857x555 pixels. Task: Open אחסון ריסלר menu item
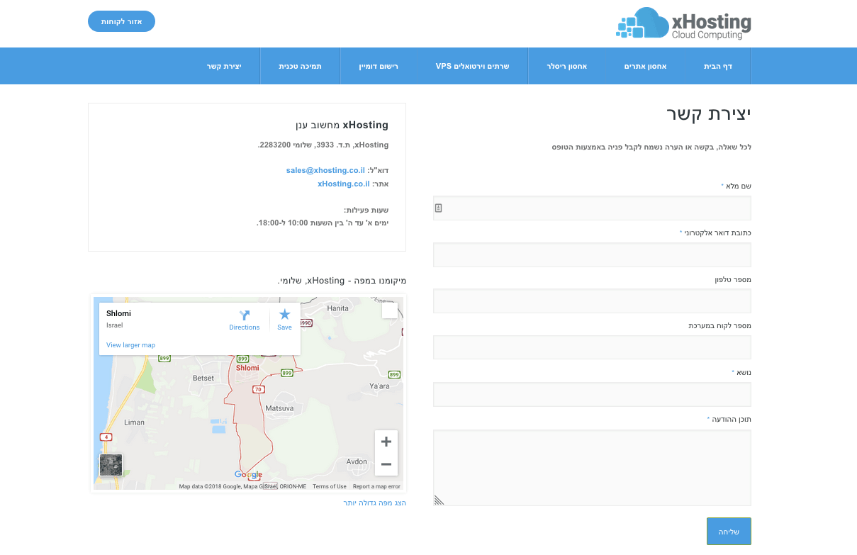pyautogui.click(x=567, y=66)
